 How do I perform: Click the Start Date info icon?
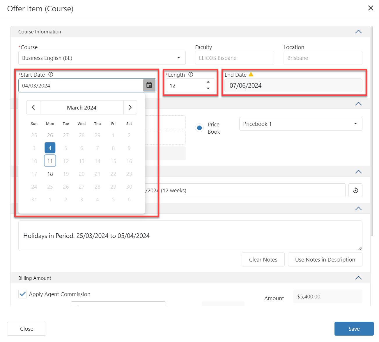[51, 74]
